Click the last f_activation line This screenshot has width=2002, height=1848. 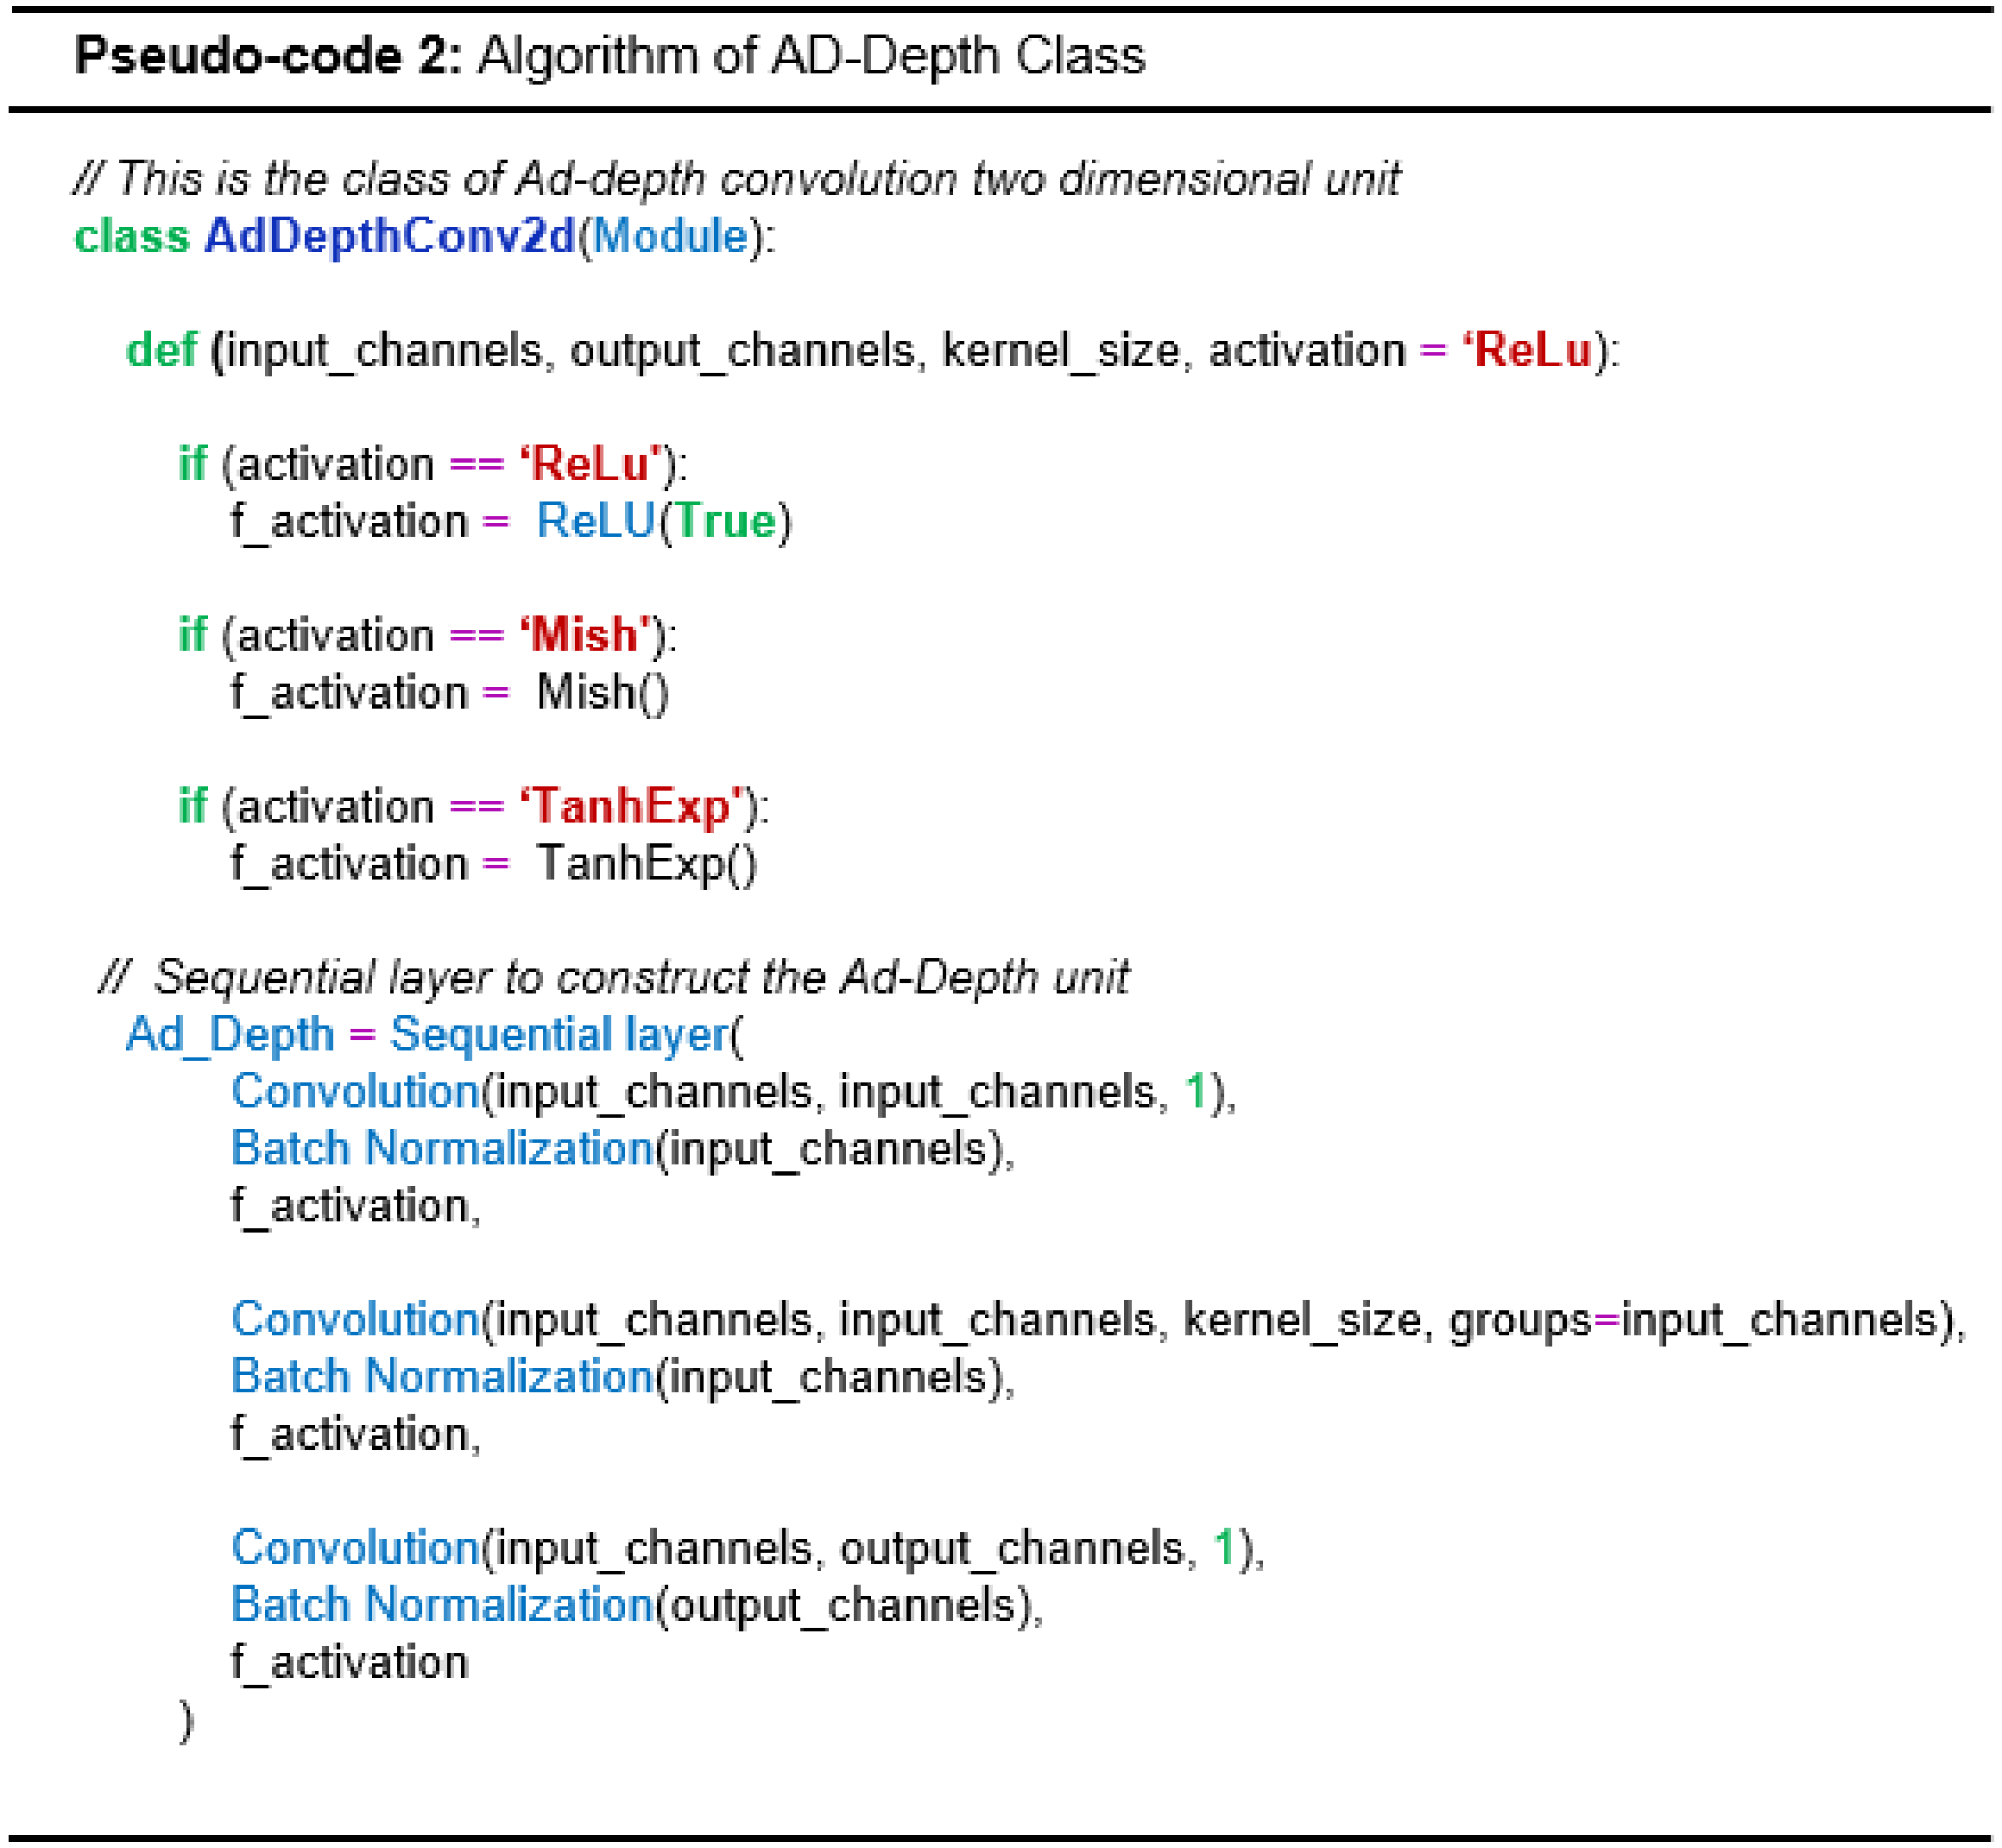coord(350,1662)
